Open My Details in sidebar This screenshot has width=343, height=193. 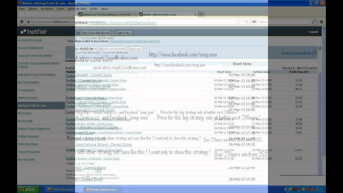point(25,113)
